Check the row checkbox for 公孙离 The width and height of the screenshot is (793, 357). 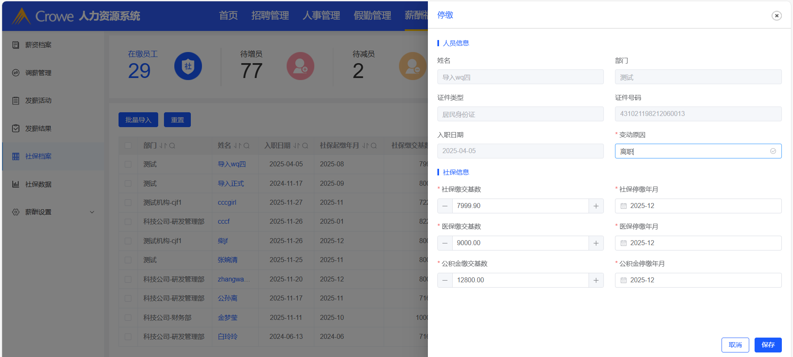[x=128, y=298]
